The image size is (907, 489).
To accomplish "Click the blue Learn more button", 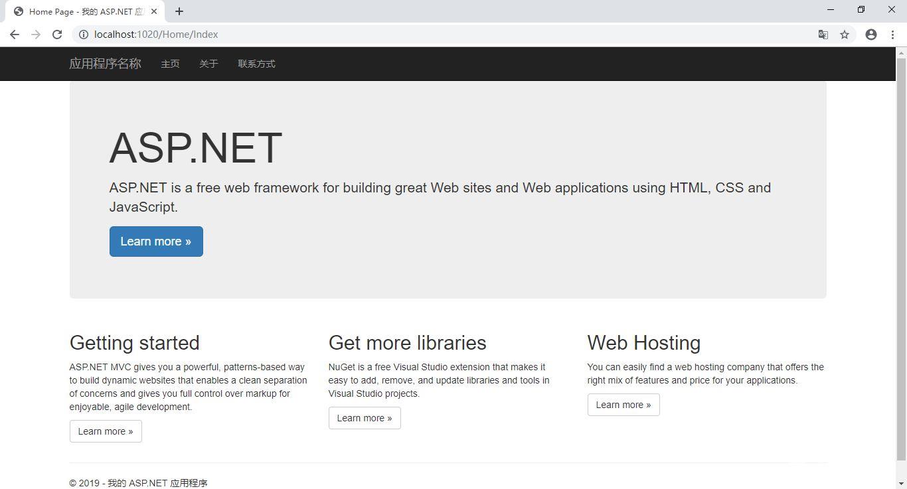I will pos(156,242).
